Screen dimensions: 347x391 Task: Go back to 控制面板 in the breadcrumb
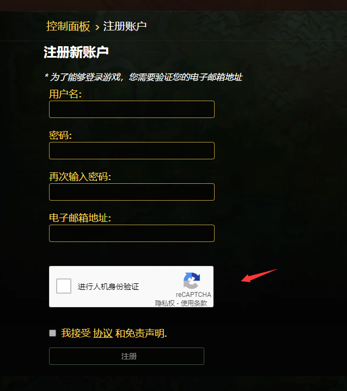pos(68,26)
